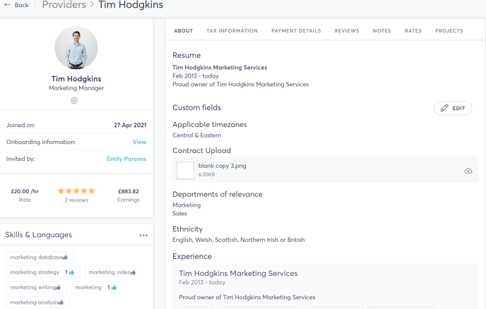Switch to the Tax Information tab

(232, 30)
